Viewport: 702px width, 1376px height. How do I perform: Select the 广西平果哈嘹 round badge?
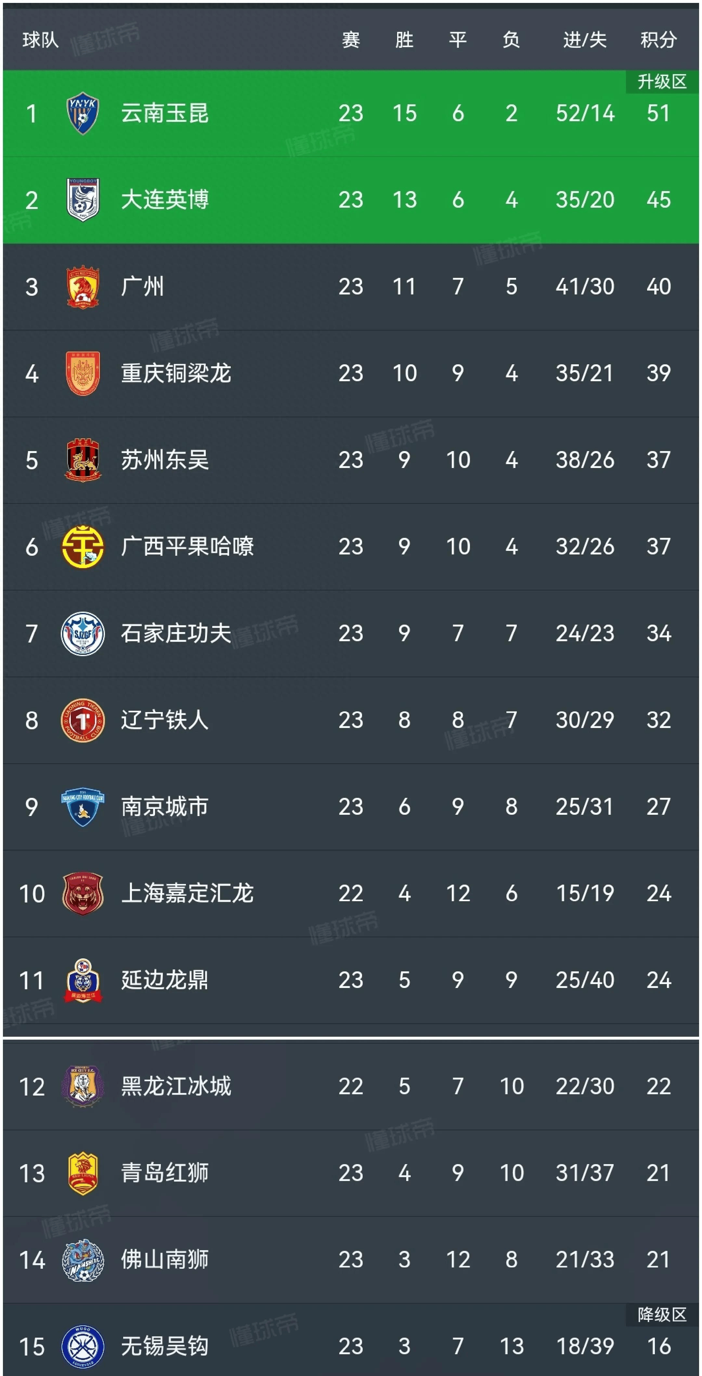82,546
